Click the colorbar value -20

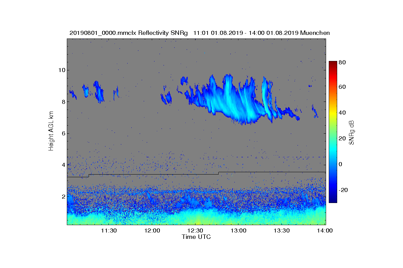[x=344, y=190]
